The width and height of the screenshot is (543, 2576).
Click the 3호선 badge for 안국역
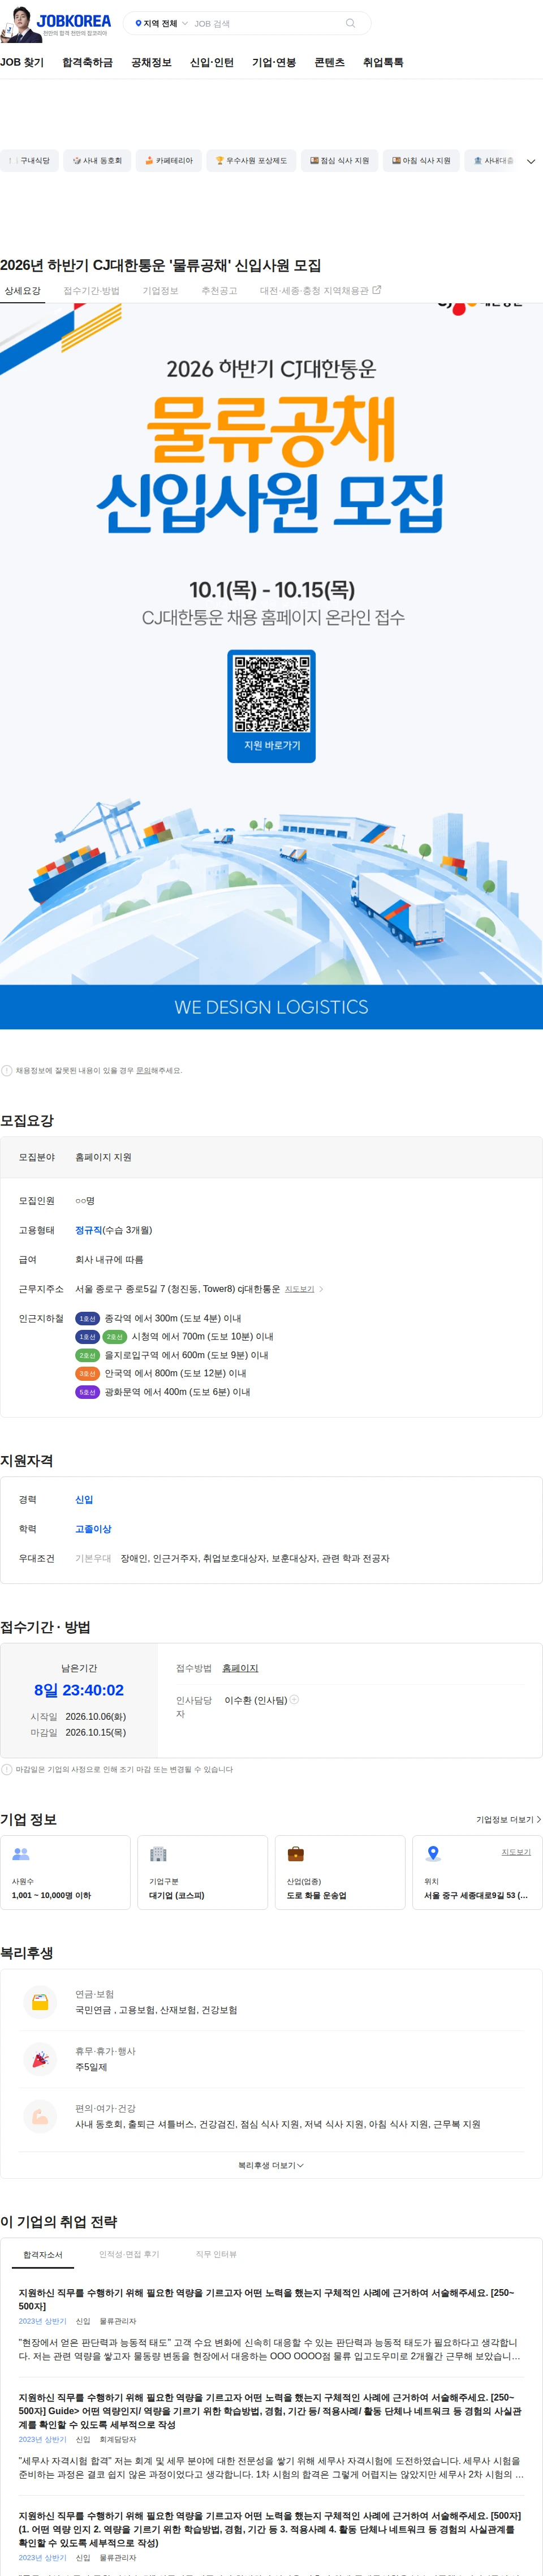[87, 1373]
